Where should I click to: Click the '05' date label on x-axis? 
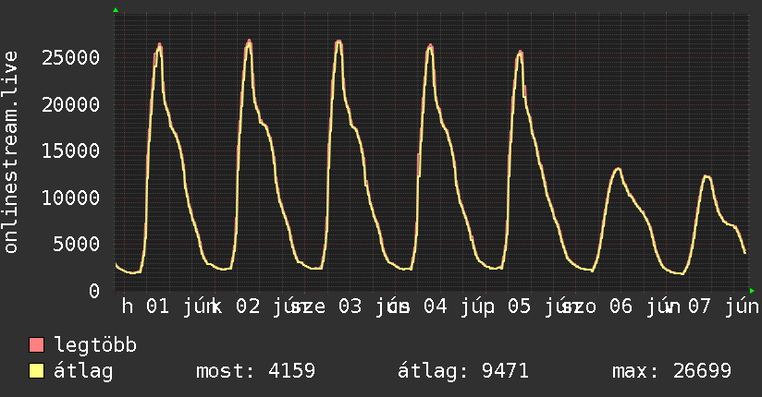[x=520, y=307]
